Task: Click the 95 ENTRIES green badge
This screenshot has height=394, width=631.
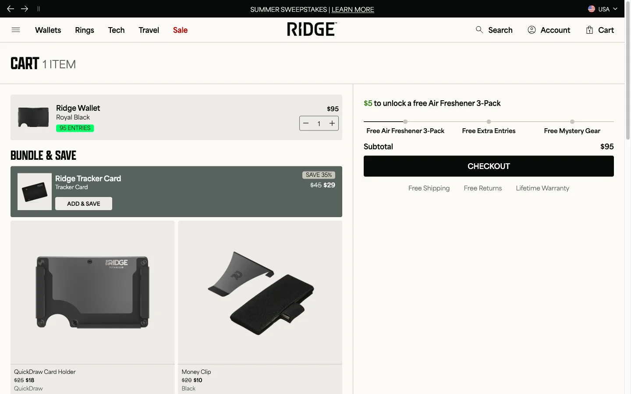Action: pos(75,128)
